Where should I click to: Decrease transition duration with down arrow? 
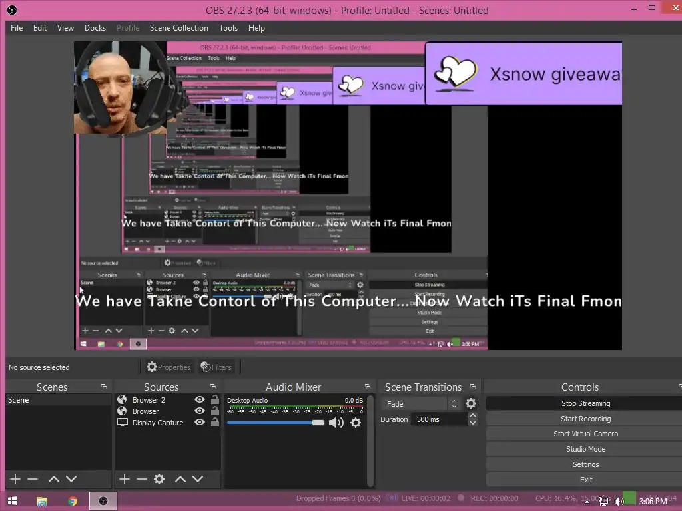472,423
